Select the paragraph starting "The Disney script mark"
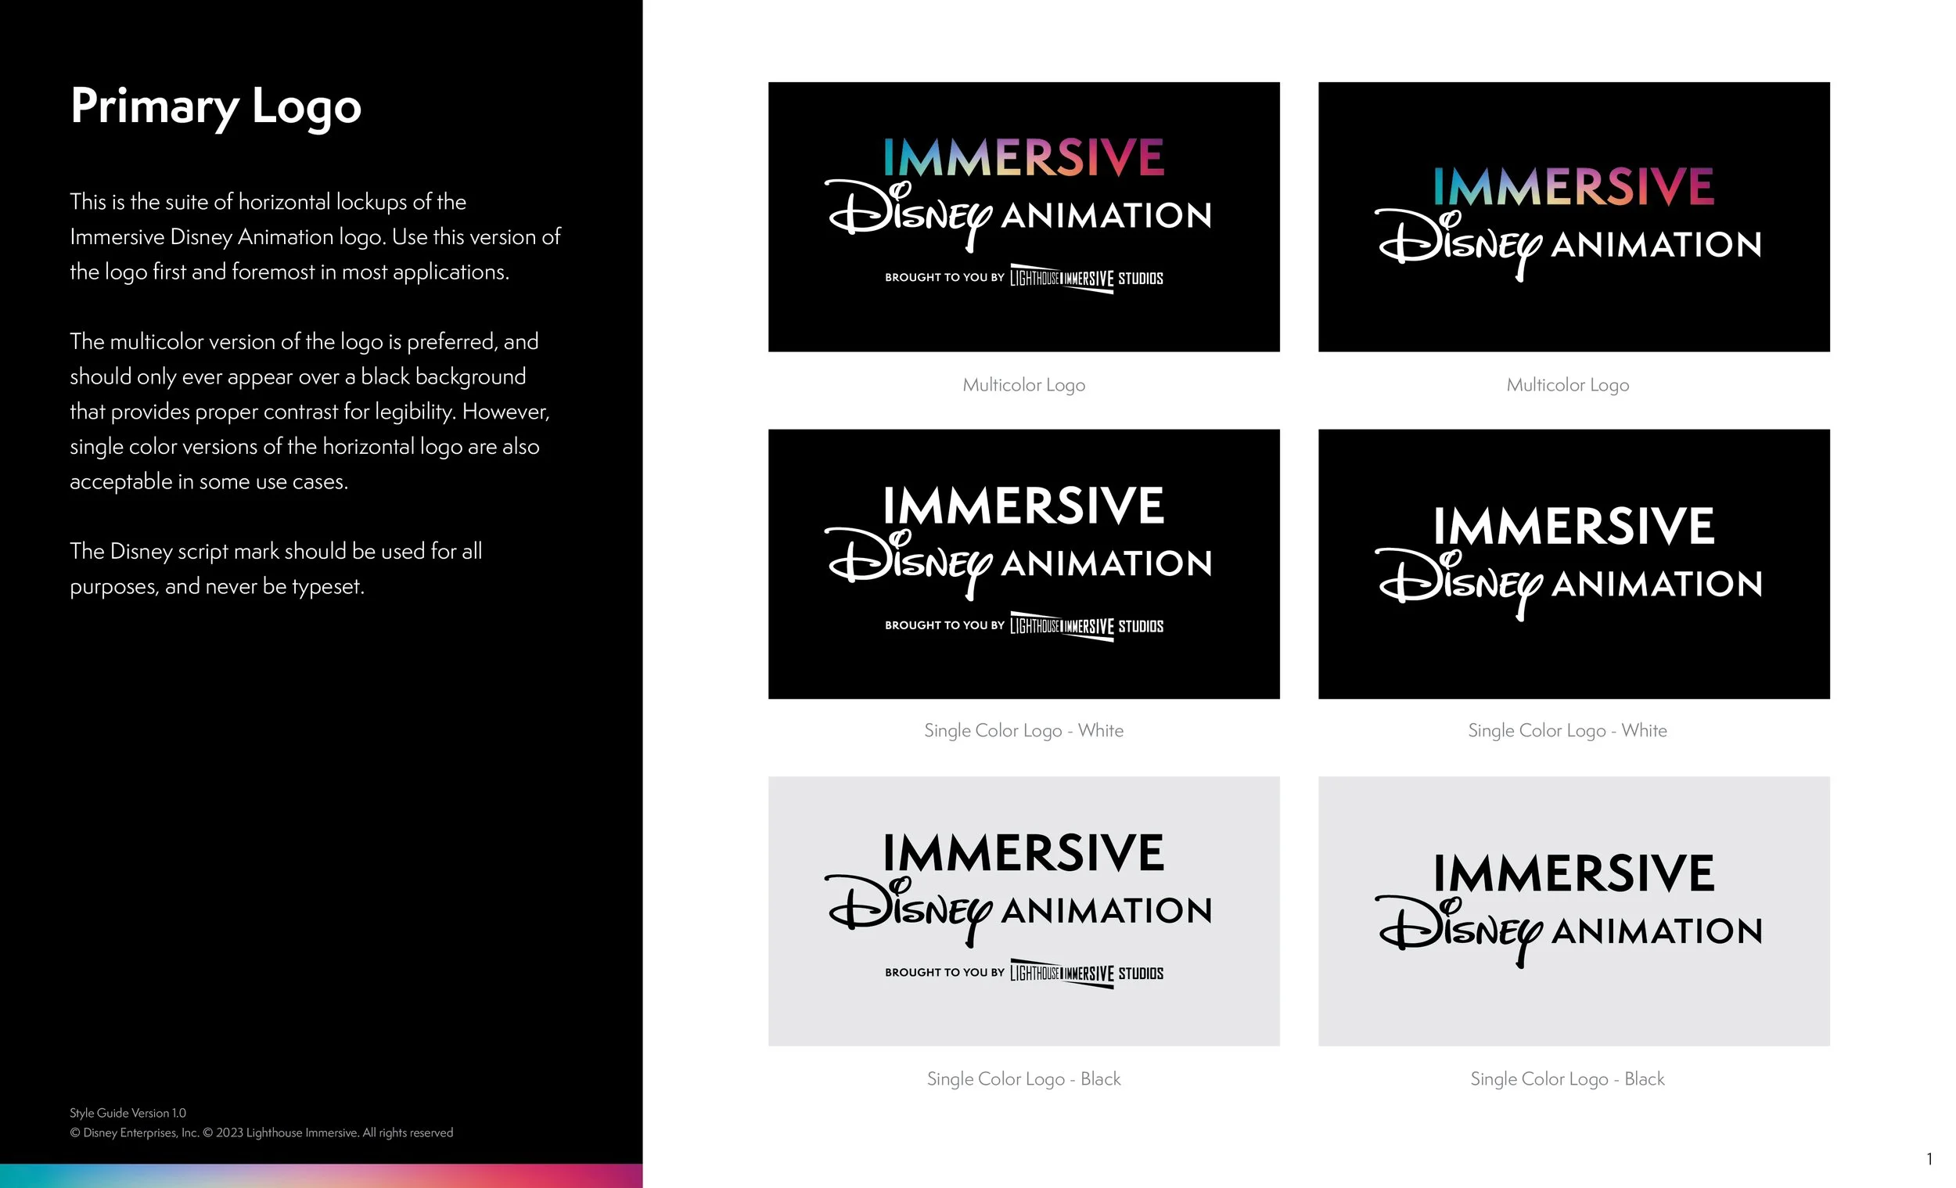 (x=276, y=569)
